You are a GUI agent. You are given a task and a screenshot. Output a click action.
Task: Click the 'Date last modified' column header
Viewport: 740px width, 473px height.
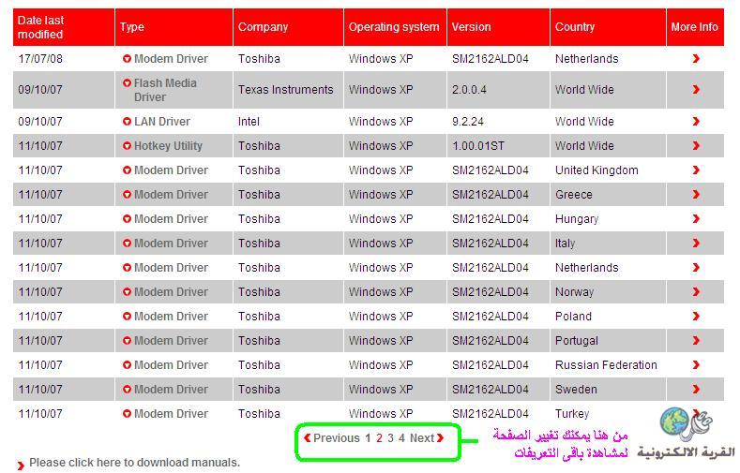point(64,27)
